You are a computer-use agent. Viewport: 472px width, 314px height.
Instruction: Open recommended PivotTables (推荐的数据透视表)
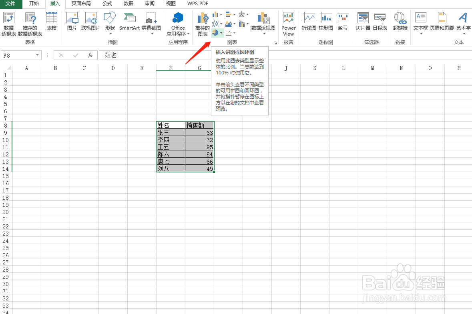[x=30, y=24]
